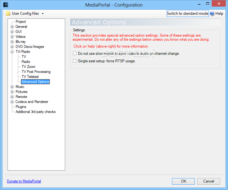Expand the Music tree node
The height and width of the screenshot is (190, 228).
point(12,87)
